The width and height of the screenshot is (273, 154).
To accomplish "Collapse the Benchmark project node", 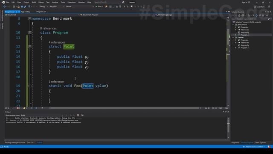I will pos(233,25).
